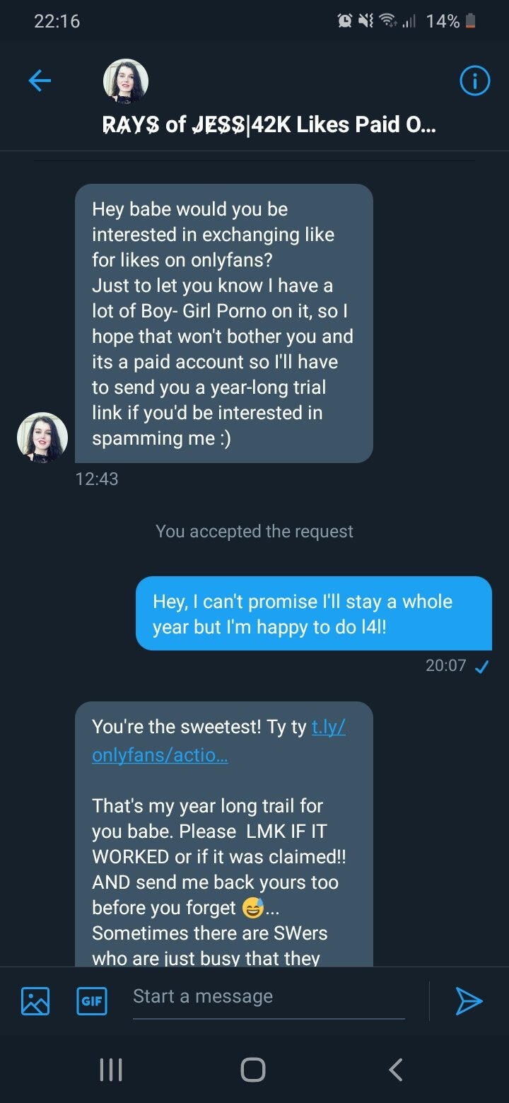Tap the blue sent message bubble

click(313, 613)
